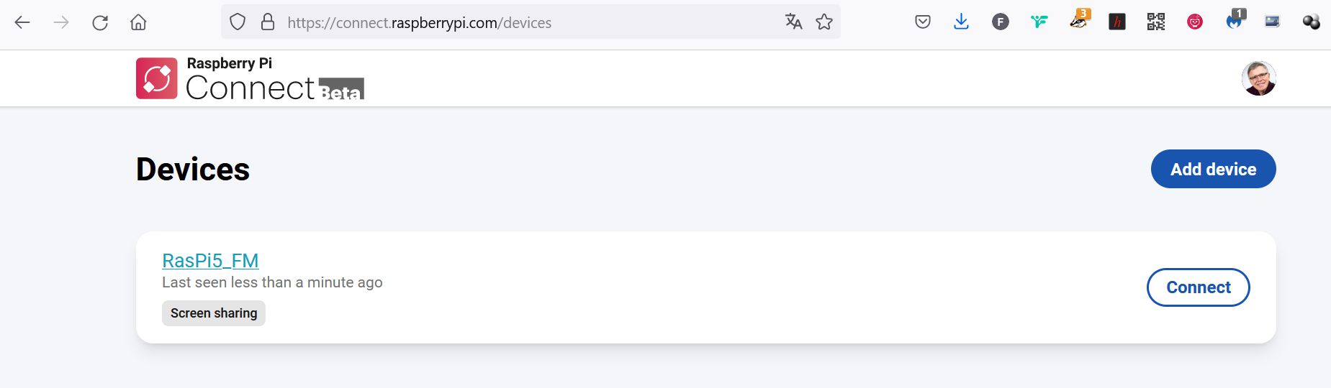Go to the browser home icon
1331x388 pixels.
coord(138,22)
